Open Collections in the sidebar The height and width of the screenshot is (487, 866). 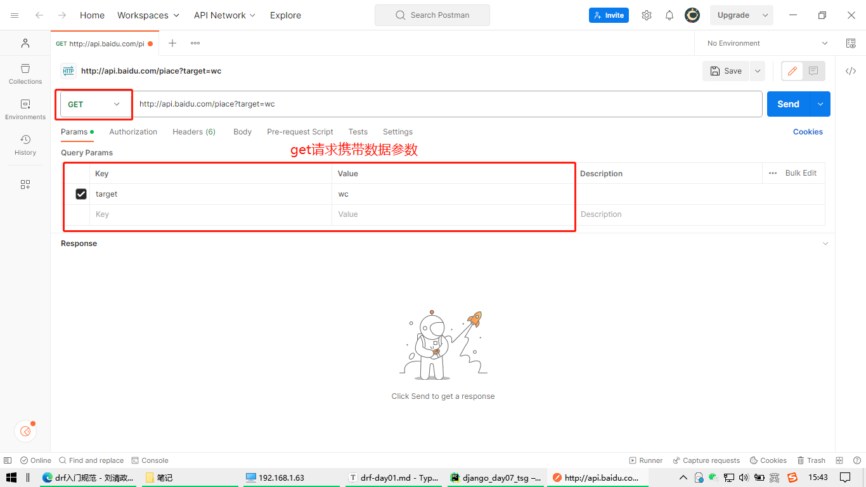(x=25, y=74)
